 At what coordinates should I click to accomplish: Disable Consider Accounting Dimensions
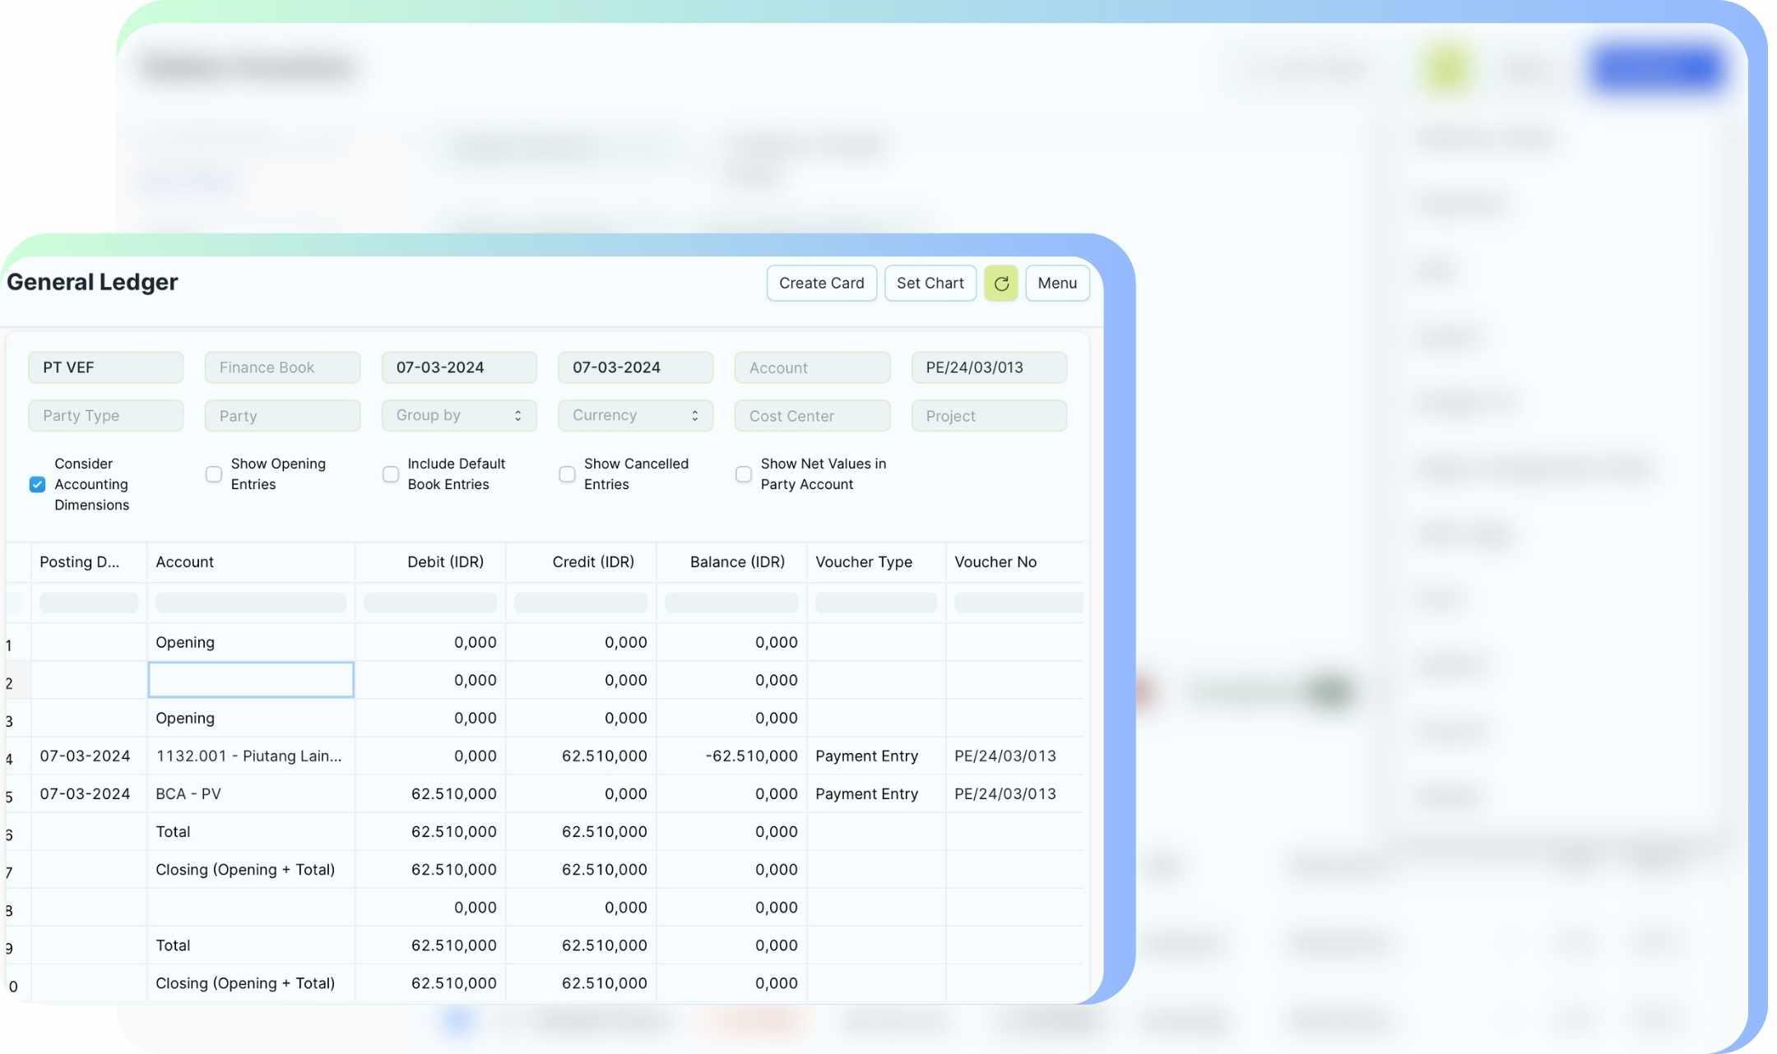click(37, 484)
